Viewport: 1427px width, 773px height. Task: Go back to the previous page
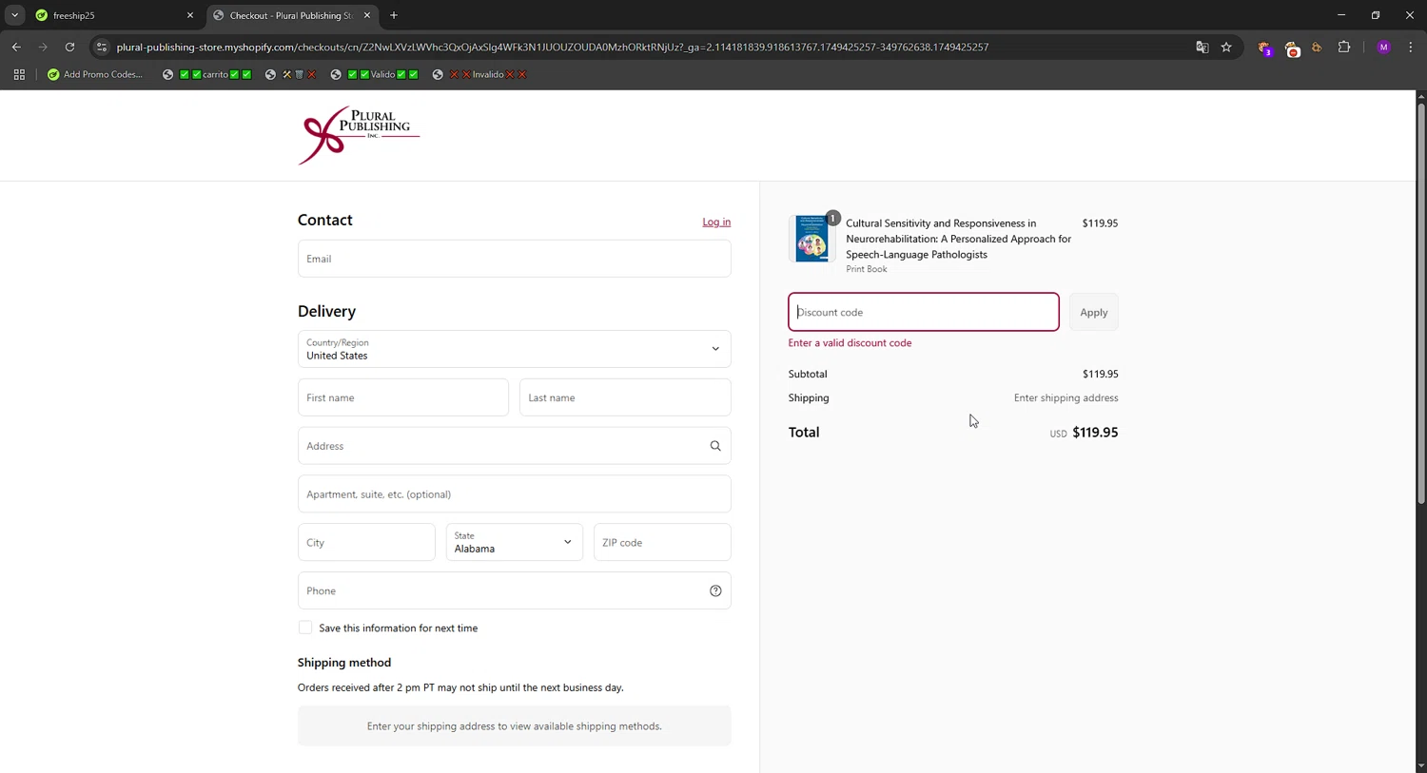(16, 47)
